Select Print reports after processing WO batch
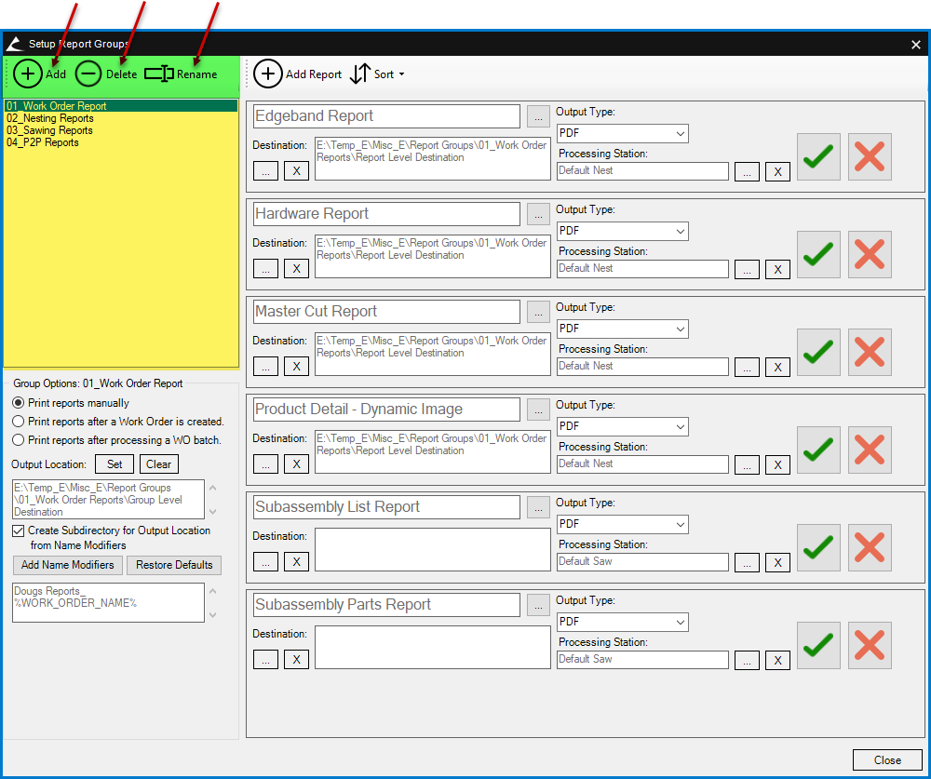This screenshot has height=779, width=931. point(19,440)
